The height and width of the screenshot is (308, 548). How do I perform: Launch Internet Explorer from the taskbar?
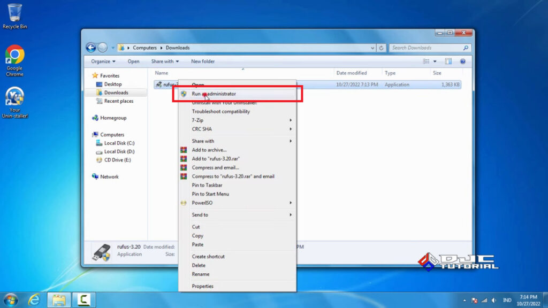[x=33, y=300]
